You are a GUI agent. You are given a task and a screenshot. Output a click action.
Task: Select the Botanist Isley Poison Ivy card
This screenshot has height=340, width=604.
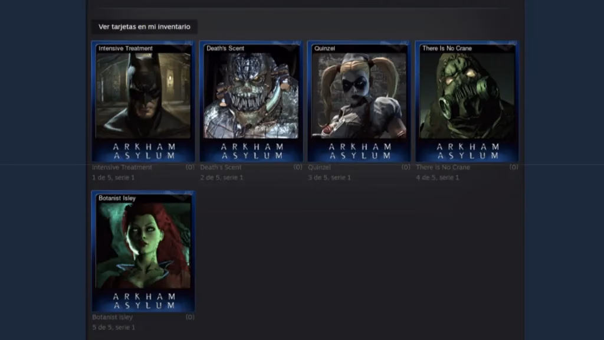click(143, 251)
